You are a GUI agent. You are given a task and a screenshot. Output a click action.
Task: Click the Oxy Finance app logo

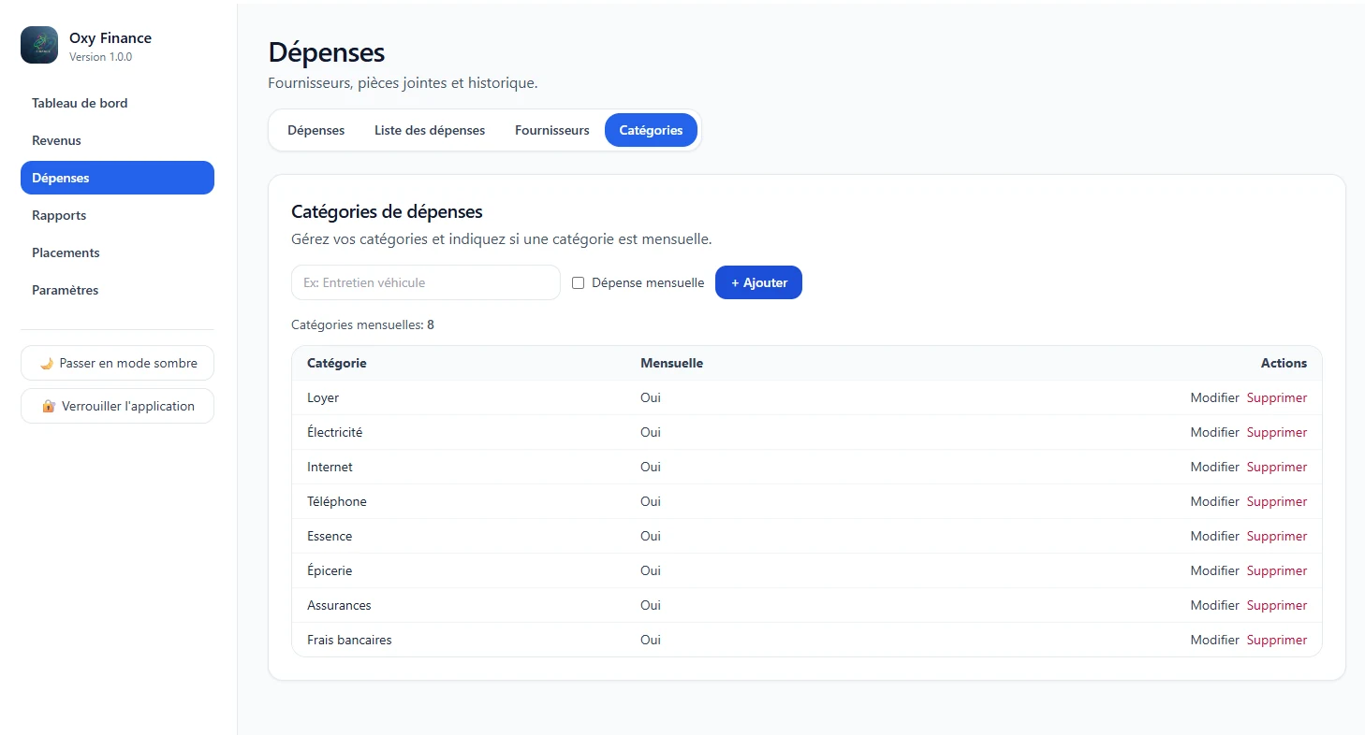pos(39,45)
